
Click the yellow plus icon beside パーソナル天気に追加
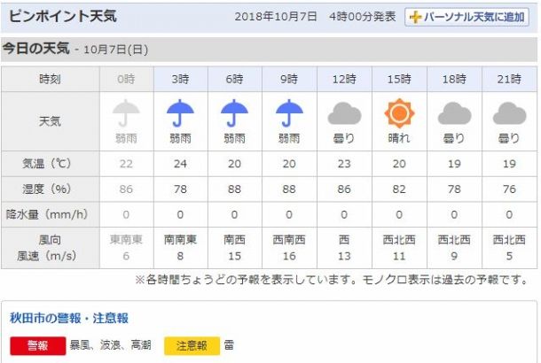[x=415, y=17]
